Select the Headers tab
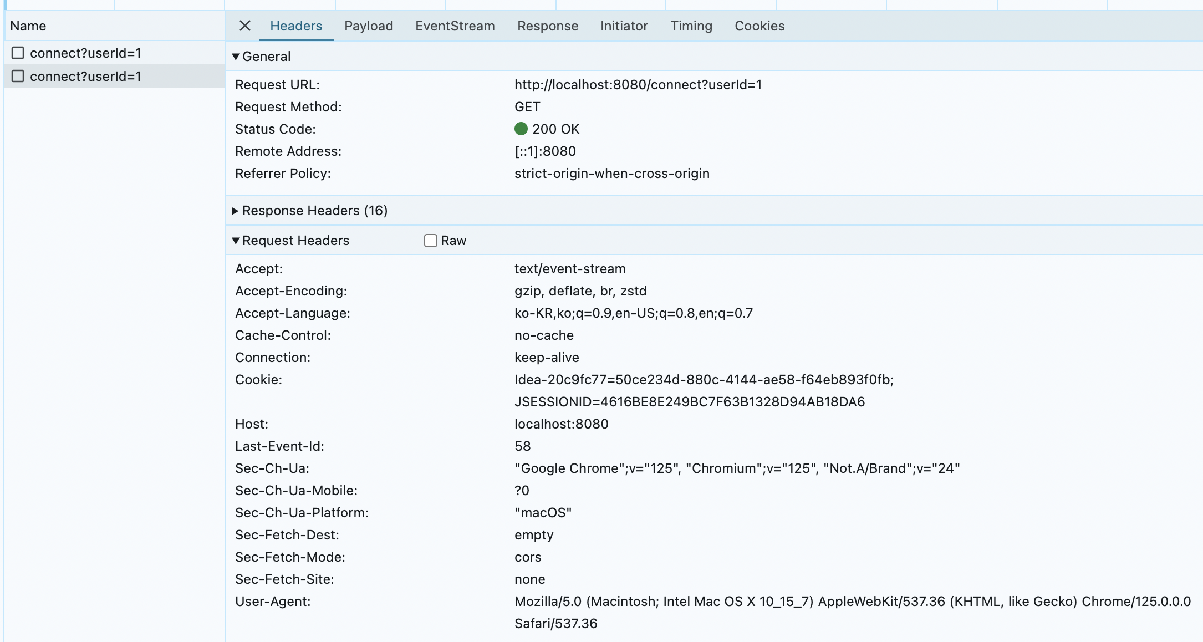 point(295,26)
